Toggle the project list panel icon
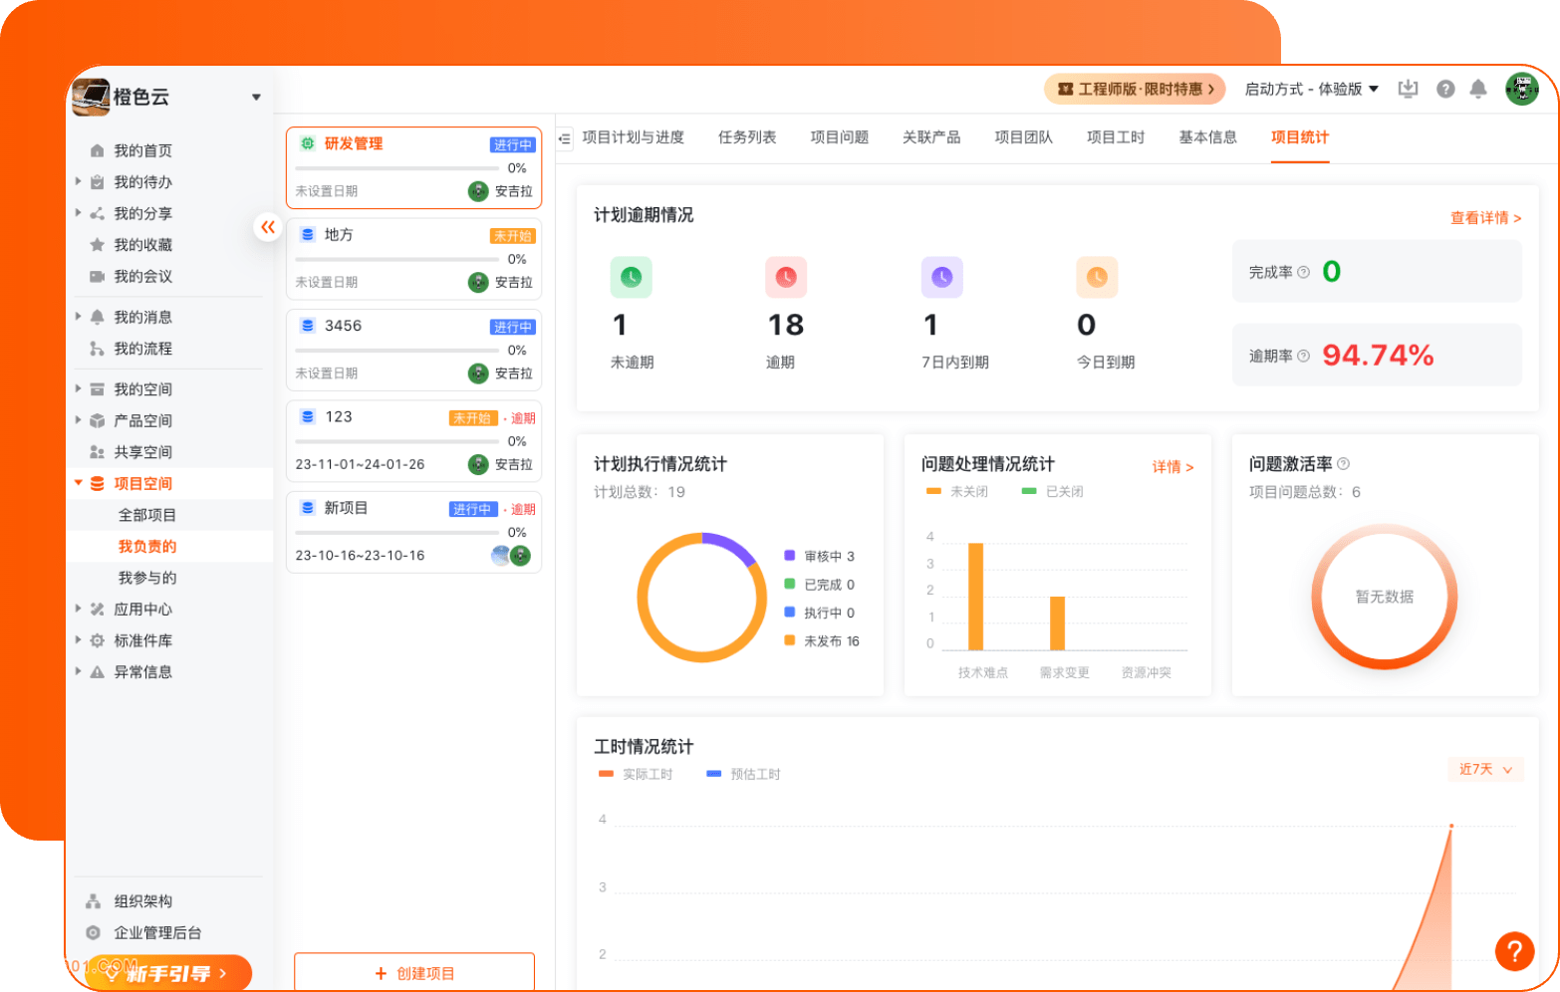The image size is (1560, 992). click(565, 138)
